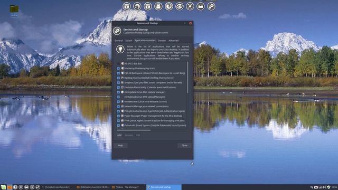Screen dimensions: 338x190
Task: Select the 'Power Manager' row text
Action: pyautogui.click(x=153, y=116)
